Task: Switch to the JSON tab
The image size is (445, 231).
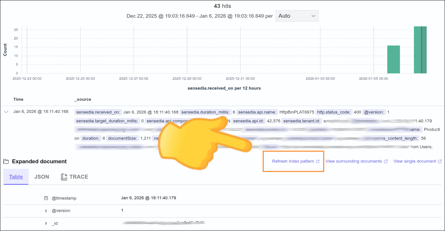Action: click(x=42, y=177)
